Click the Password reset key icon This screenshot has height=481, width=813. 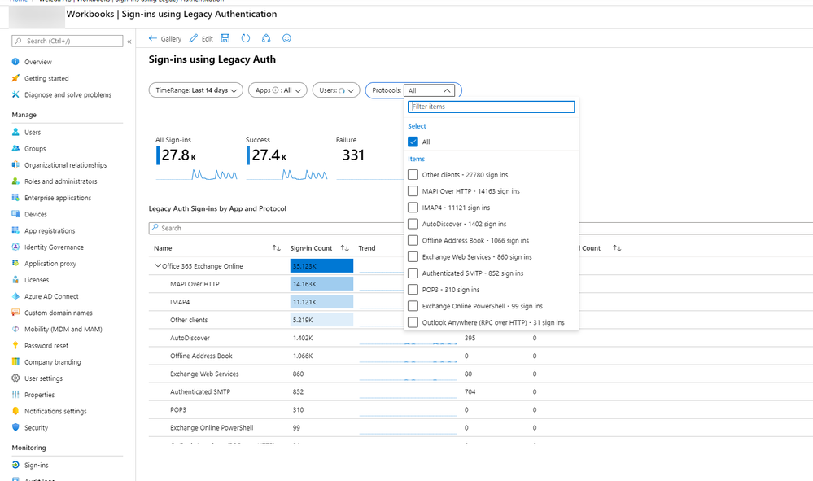[x=15, y=346]
